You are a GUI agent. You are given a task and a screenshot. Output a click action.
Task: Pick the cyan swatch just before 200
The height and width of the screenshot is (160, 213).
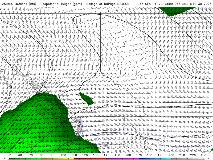click(169, 159)
